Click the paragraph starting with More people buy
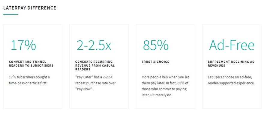The image size is (264, 117). (x=165, y=86)
